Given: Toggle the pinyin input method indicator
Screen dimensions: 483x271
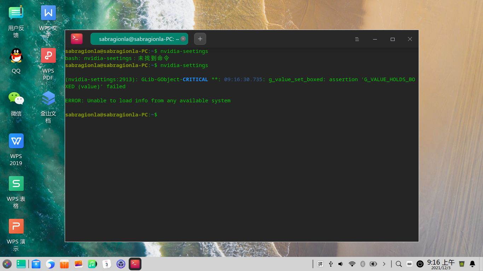Looking at the screenshot, I should (320, 264).
